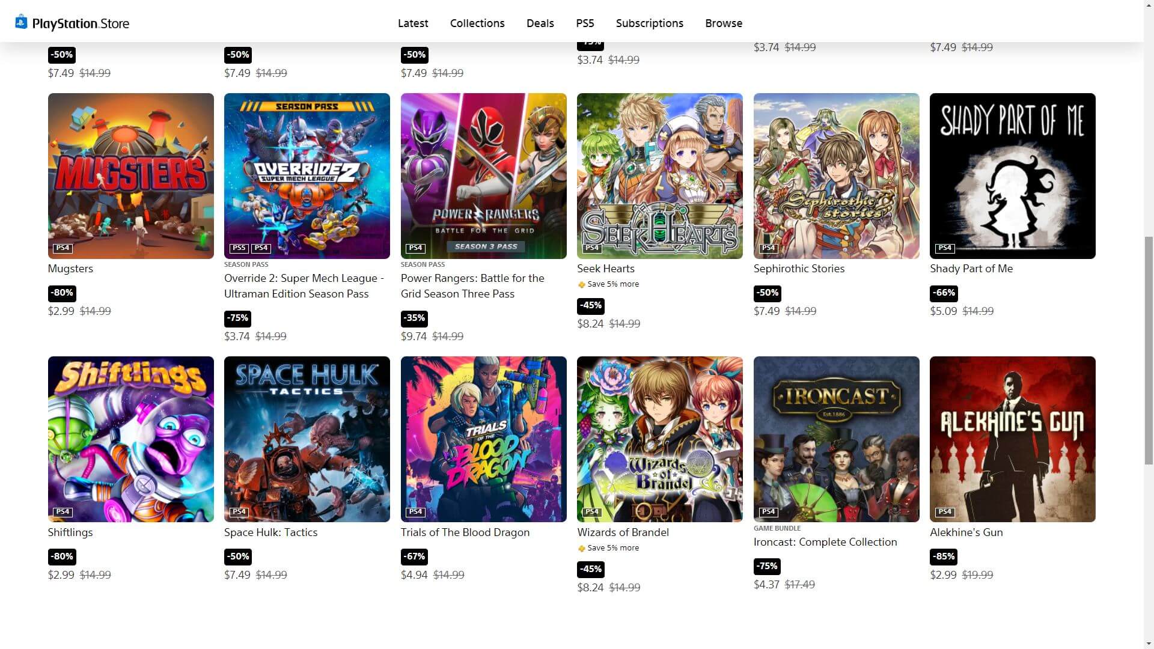Open the Collections navigation tab
This screenshot has width=1154, height=649.
pyautogui.click(x=477, y=23)
